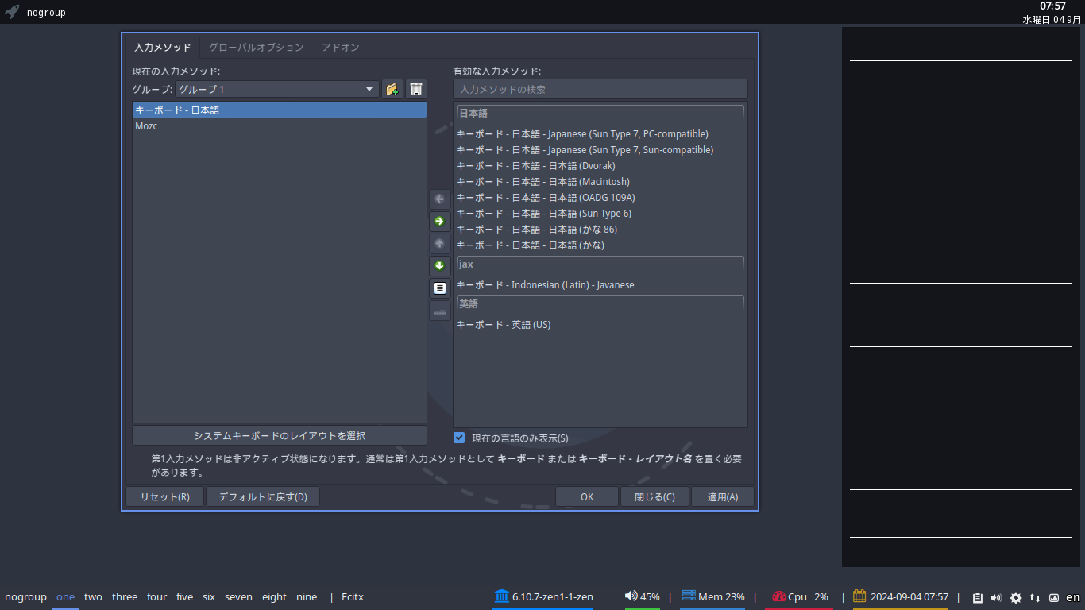Switch to the 入力メソッド tab
The width and height of the screenshot is (1085, 610).
tap(163, 47)
